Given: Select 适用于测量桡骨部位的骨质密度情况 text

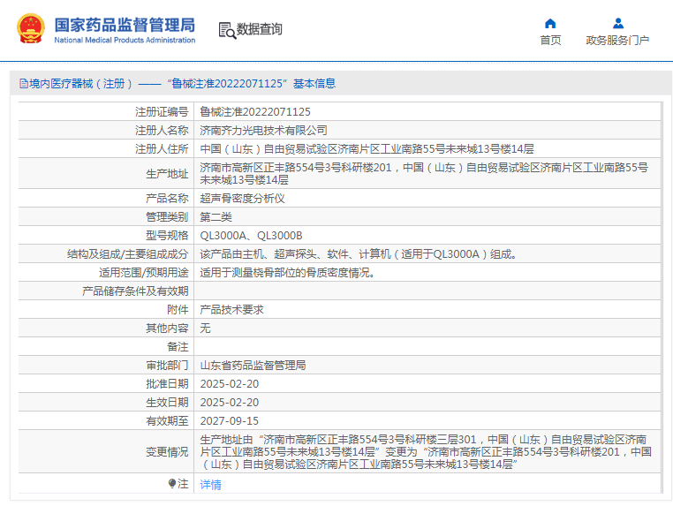Looking at the screenshot, I should click(287, 273).
